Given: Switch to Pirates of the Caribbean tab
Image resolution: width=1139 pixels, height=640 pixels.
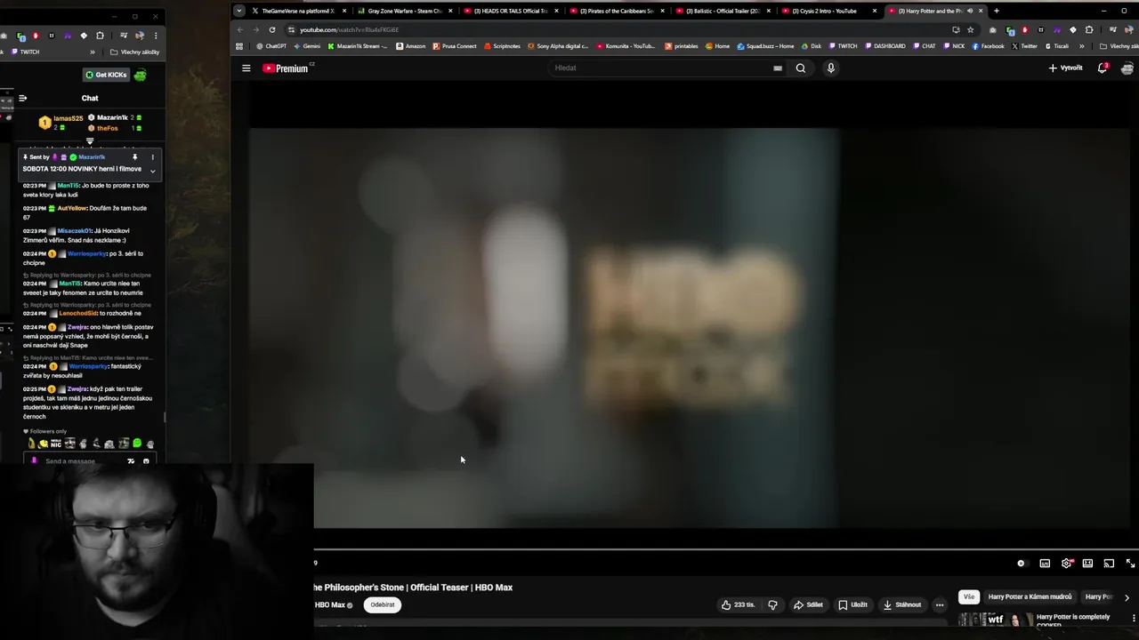Looking at the screenshot, I should 617,11.
